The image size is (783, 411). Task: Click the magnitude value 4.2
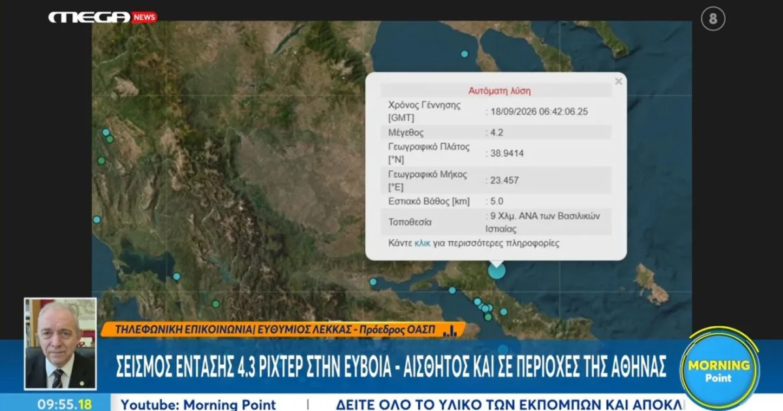pos(497,132)
